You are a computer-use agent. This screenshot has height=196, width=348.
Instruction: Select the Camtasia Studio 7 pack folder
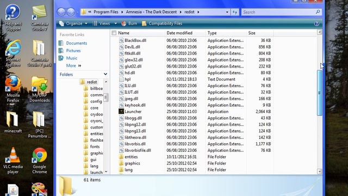40,53
